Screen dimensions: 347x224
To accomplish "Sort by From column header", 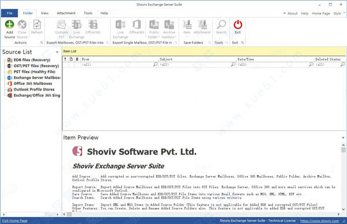I will pyautogui.click(x=120, y=59).
